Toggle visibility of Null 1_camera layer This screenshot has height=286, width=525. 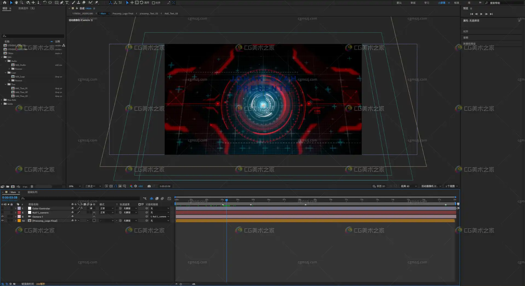(x=2, y=212)
